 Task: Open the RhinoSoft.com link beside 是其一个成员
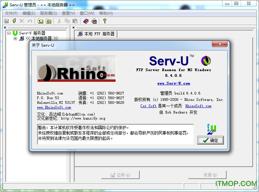click(x=198, y=106)
